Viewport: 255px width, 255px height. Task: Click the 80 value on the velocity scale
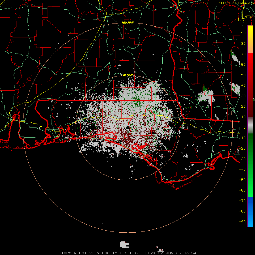pyautogui.click(x=243, y=44)
